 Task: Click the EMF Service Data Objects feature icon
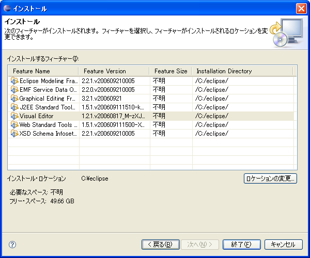click(x=14, y=90)
